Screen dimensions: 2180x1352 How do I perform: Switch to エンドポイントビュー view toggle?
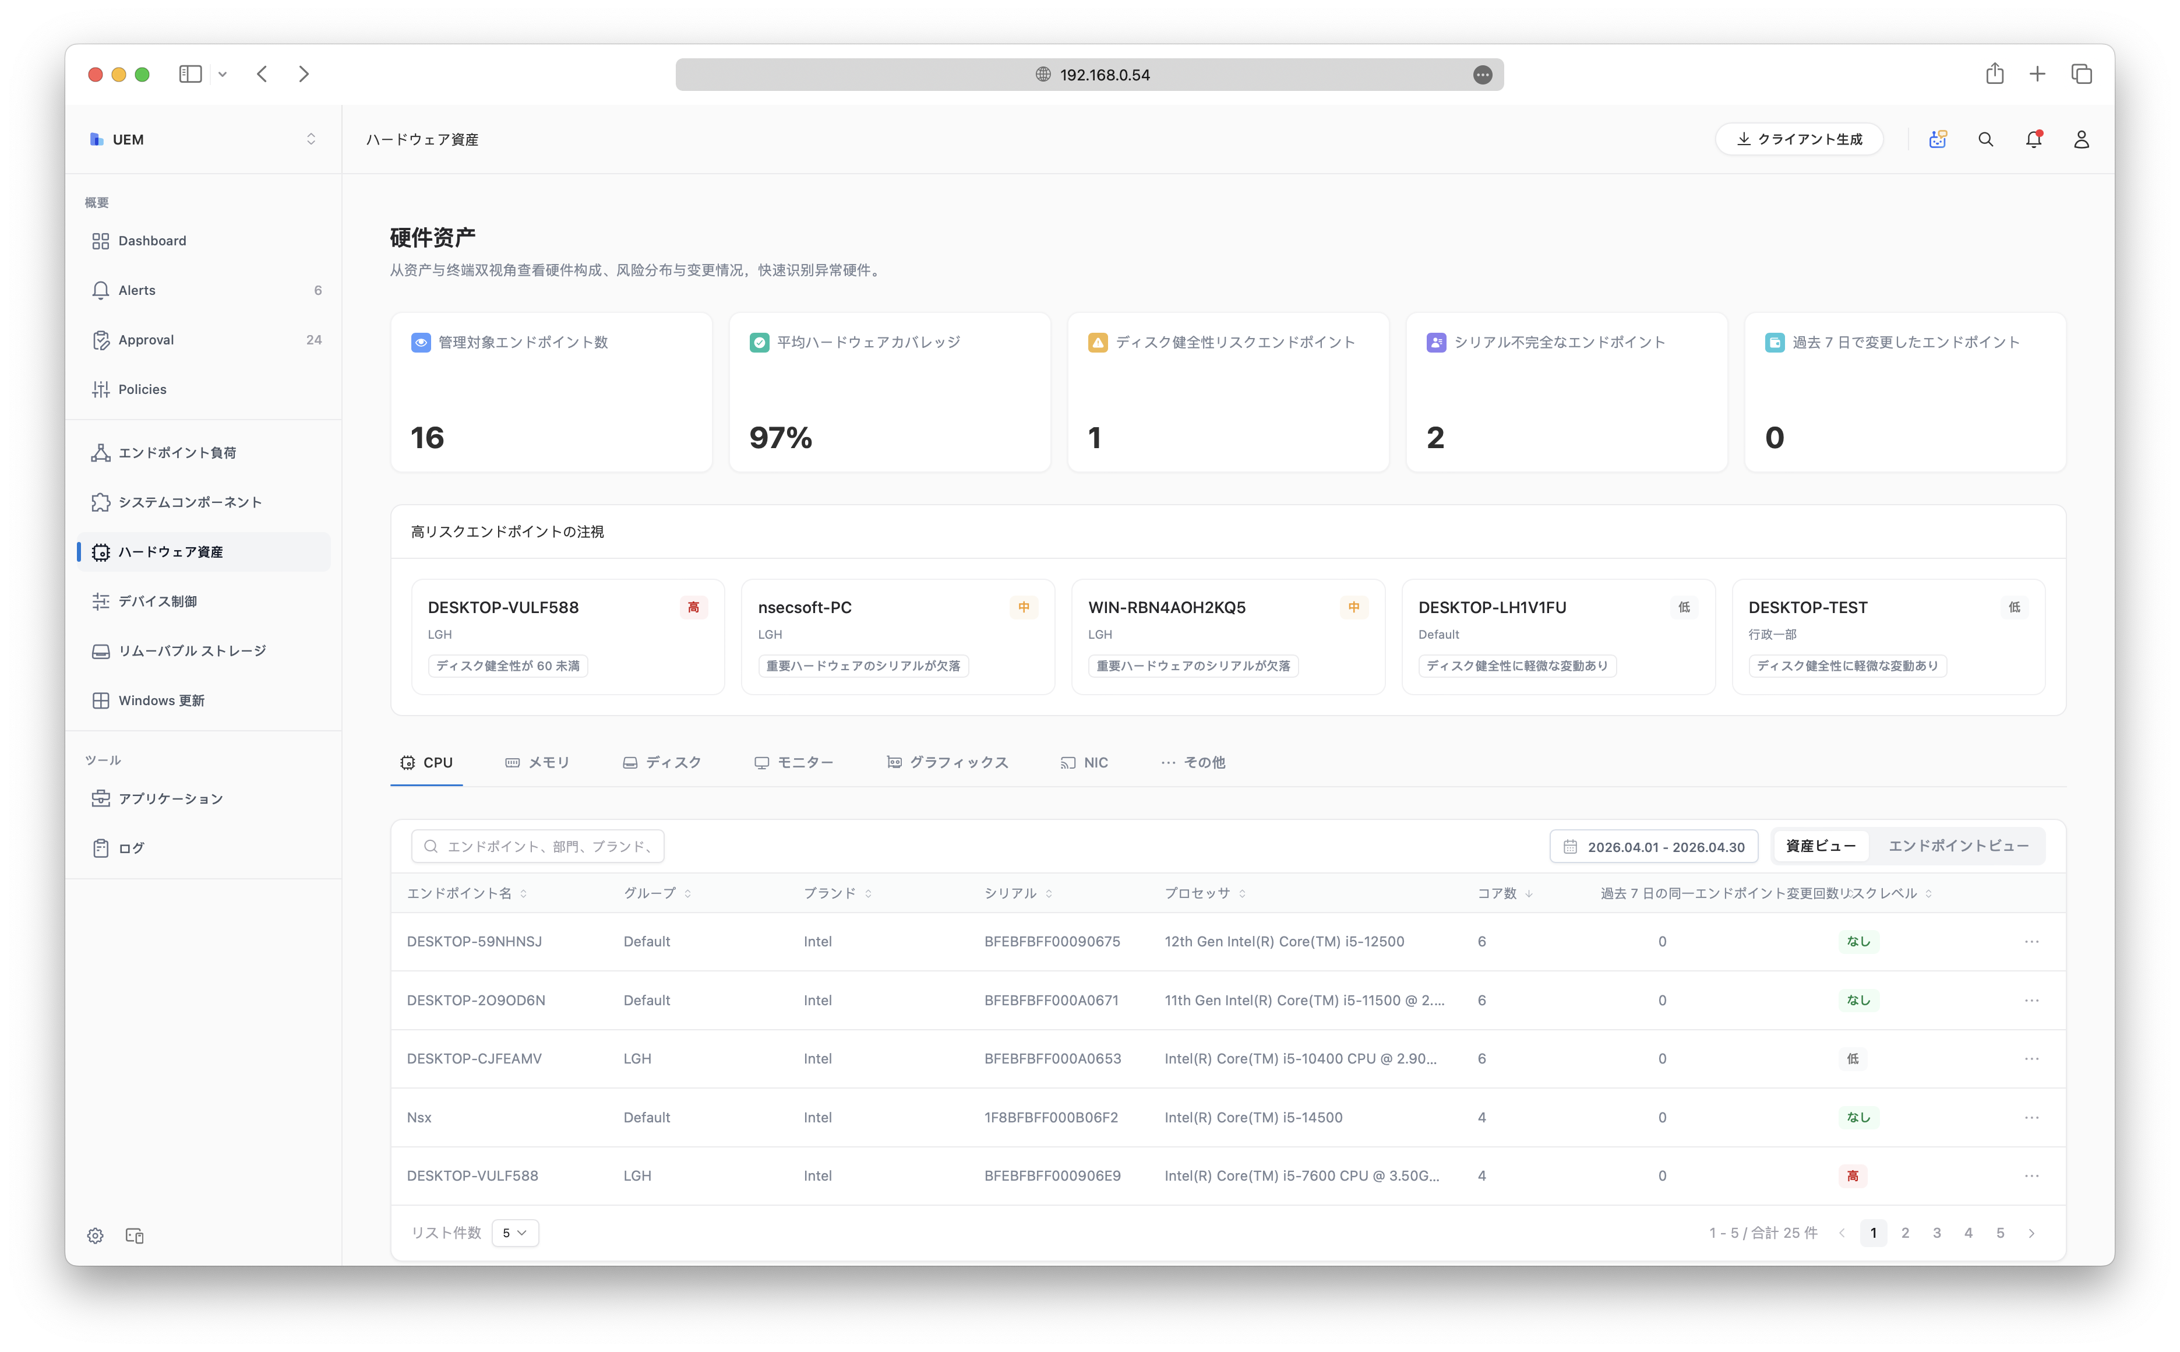click(x=1957, y=846)
